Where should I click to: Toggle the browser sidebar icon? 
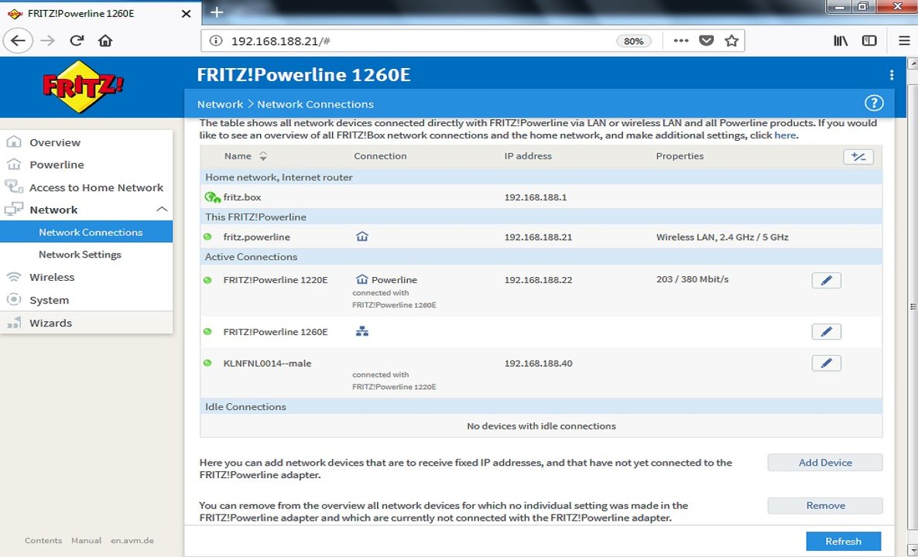(869, 41)
